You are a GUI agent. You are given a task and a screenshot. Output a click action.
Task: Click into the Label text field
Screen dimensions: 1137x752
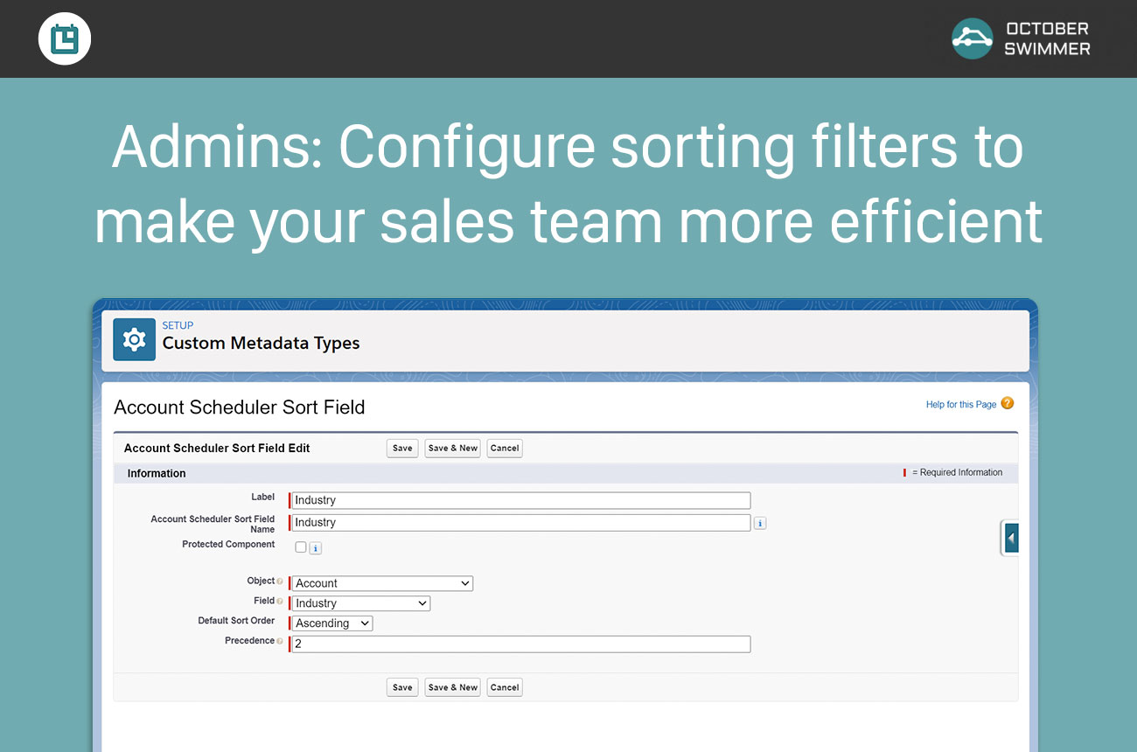point(520,500)
